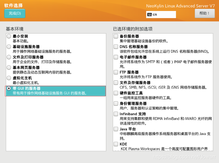This screenshot has height=163, width=219.
Task: Enable the 备份服务器 checkbox
Action: 116,36
